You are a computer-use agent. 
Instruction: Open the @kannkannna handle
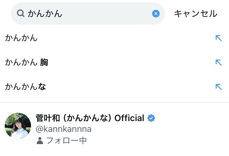click(64, 129)
